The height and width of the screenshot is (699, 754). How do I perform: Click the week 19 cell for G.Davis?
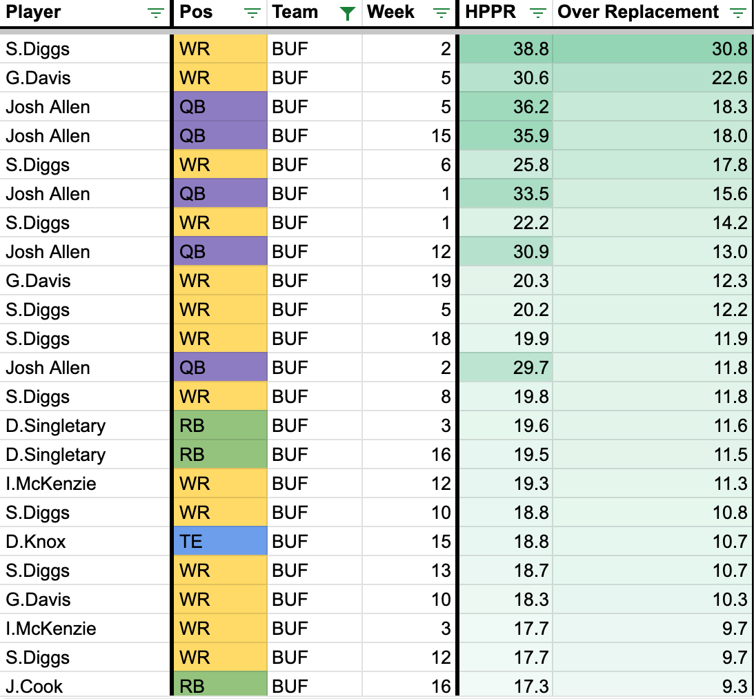point(409,281)
